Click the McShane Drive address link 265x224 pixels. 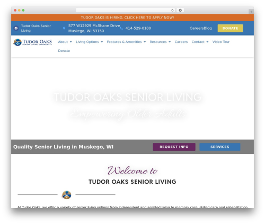pyautogui.click(x=94, y=28)
